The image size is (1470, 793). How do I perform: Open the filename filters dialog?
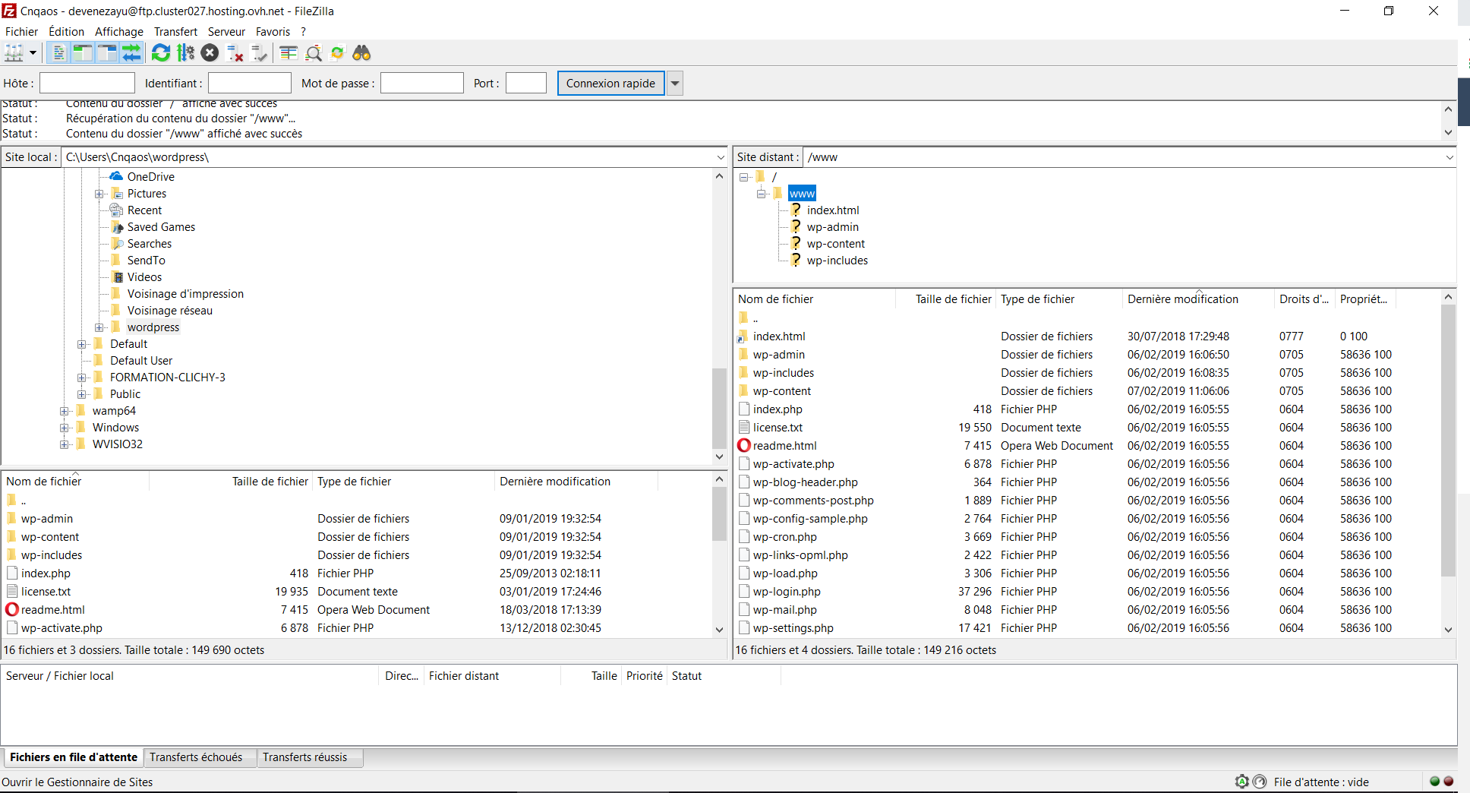[289, 53]
